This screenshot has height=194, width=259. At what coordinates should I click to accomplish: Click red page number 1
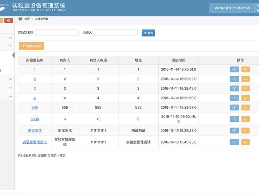pyautogui.click(x=58, y=156)
